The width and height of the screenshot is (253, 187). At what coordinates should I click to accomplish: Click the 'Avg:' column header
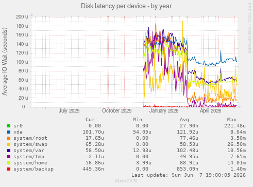pyautogui.click(x=186, y=120)
